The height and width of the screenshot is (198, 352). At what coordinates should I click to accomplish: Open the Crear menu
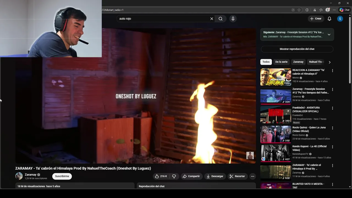pos(316,19)
